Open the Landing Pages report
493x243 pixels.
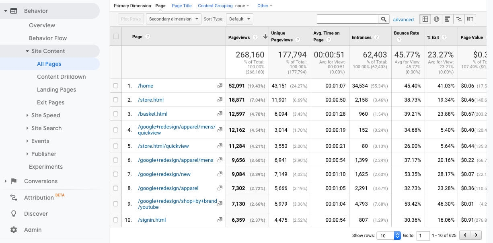click(x=56, y=90)
